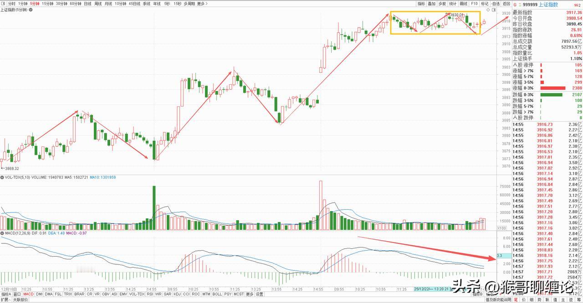Select the MCST indicator tab
The height and width of the screenshot is (303, 583).
click(239, 294)
